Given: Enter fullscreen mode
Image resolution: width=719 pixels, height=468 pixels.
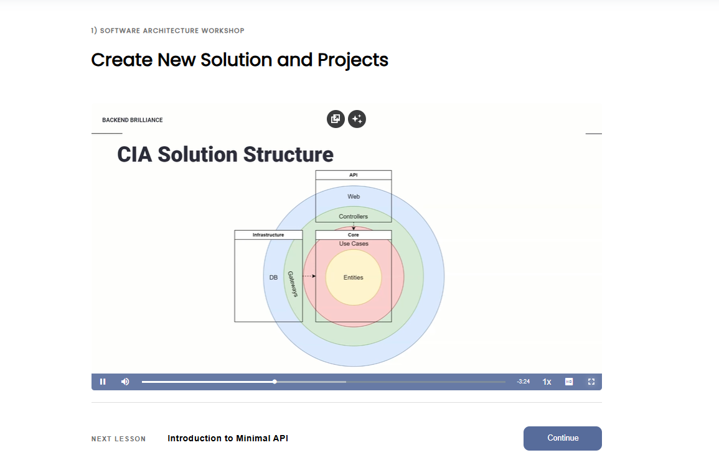Looking at the screenshot, I should click(x=591, y=382).
